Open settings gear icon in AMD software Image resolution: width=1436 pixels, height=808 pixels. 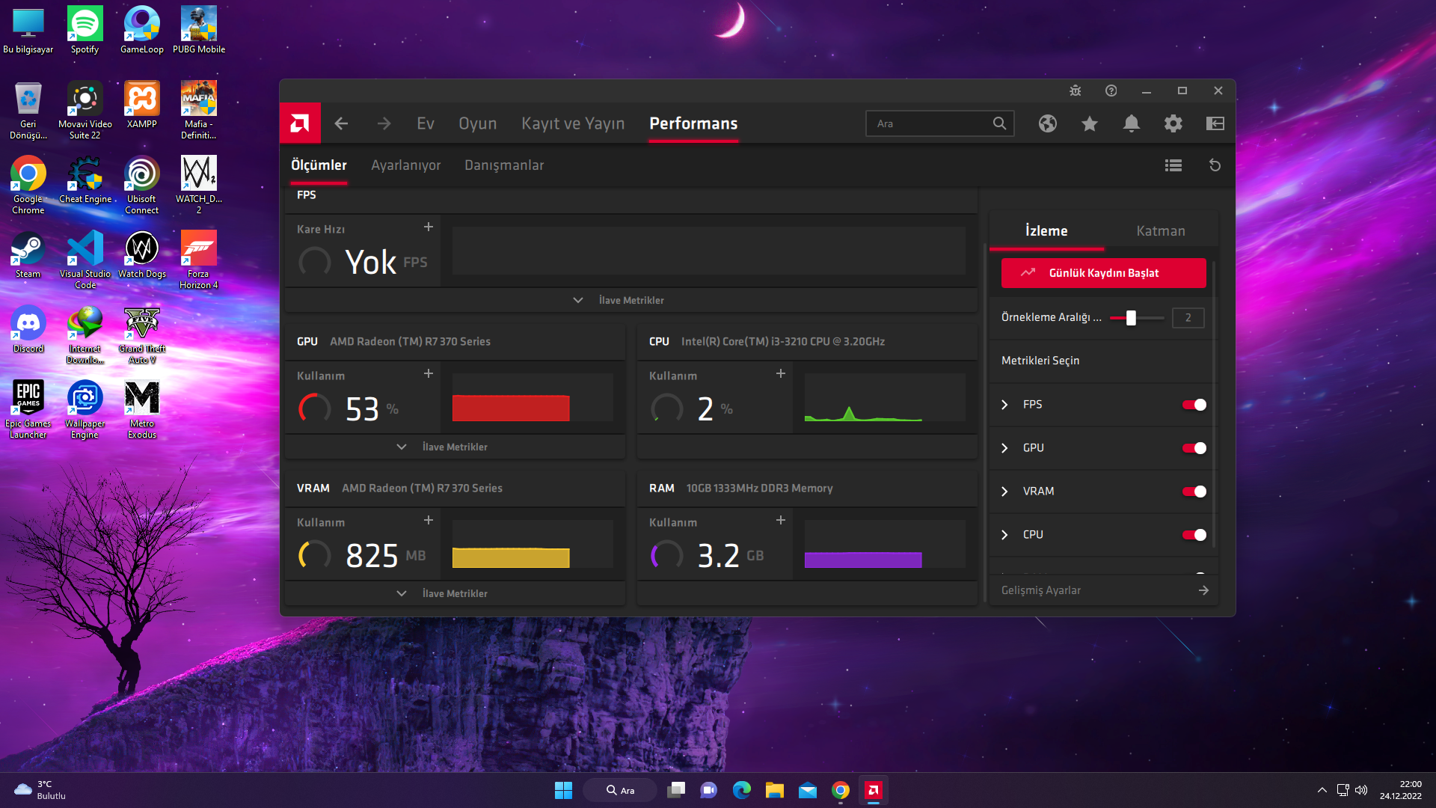coord(1173,123)
